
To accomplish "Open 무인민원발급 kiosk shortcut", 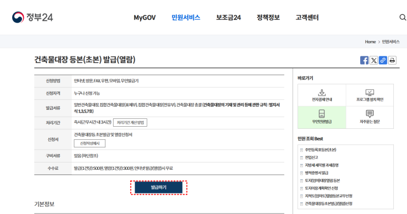I will 322,117.
